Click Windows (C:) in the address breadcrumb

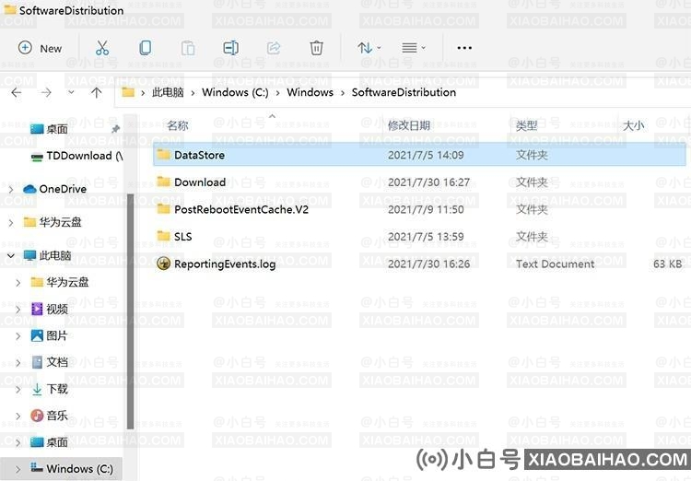[235, 92]
